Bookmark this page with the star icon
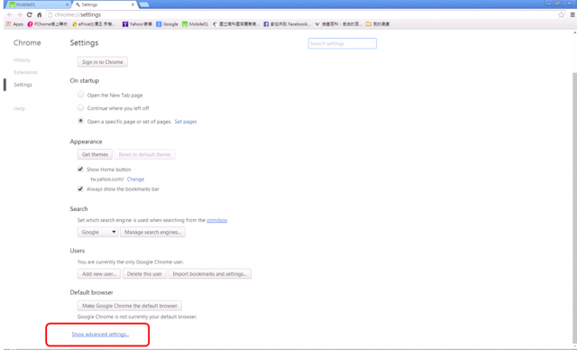 [x=561, y=14]
